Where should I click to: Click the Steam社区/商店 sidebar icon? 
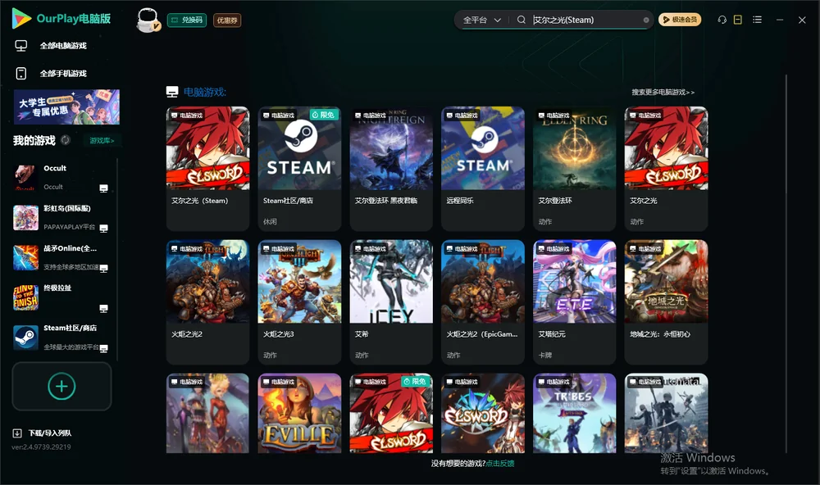(x=25, y=338)
